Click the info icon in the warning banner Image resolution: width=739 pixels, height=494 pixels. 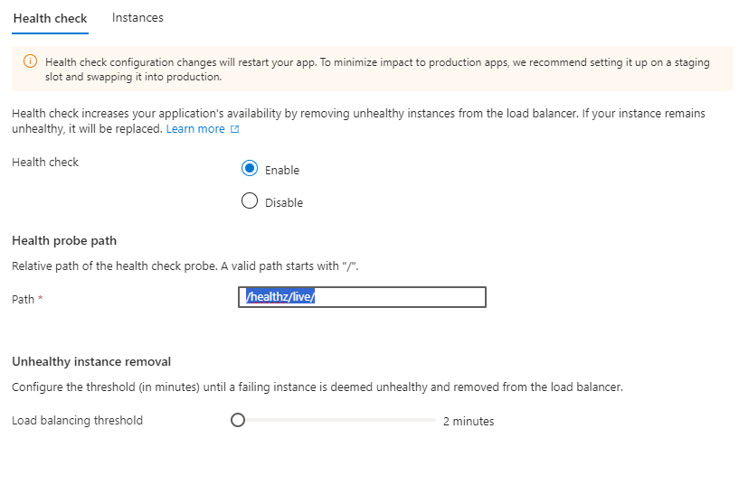click(30, 61)
